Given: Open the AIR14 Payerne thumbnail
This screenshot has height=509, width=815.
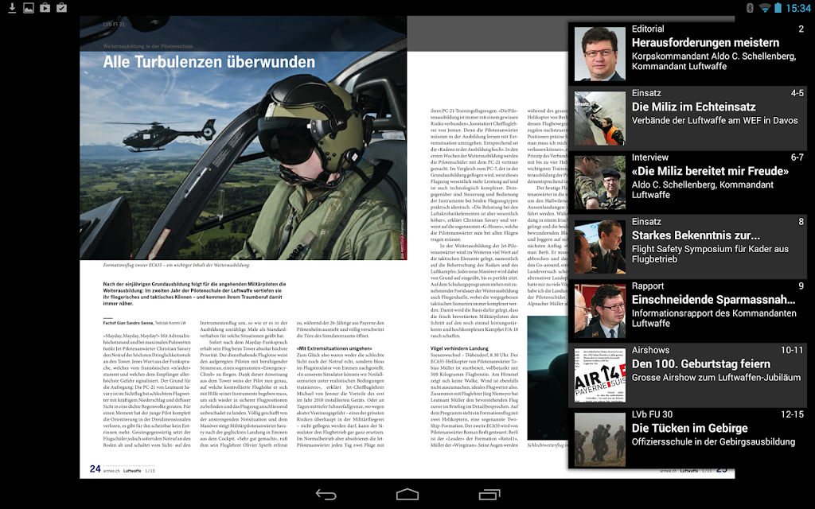Looking at the screenshot, I should 600,375.
